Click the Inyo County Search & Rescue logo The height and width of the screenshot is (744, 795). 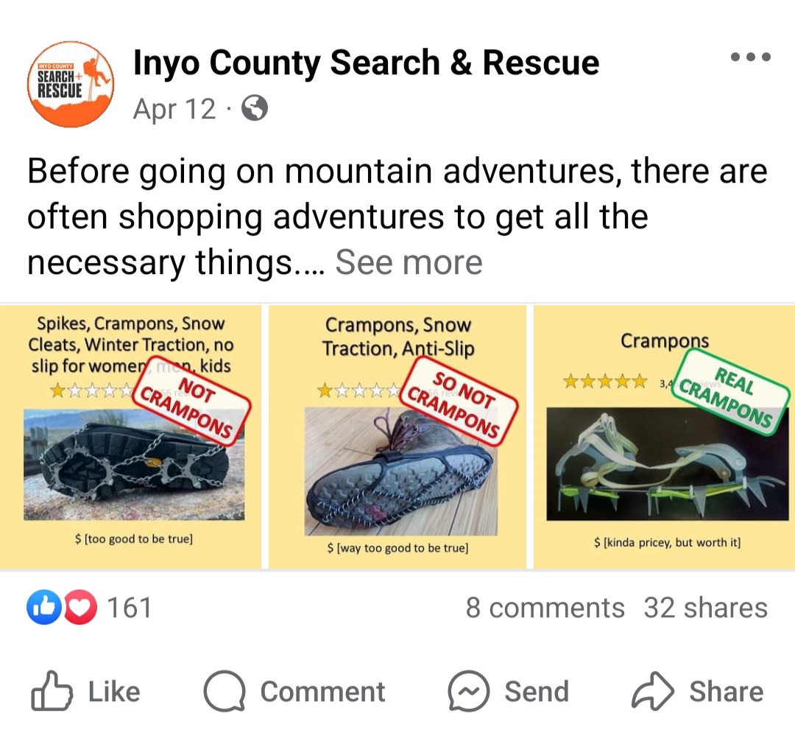[71, 84]
